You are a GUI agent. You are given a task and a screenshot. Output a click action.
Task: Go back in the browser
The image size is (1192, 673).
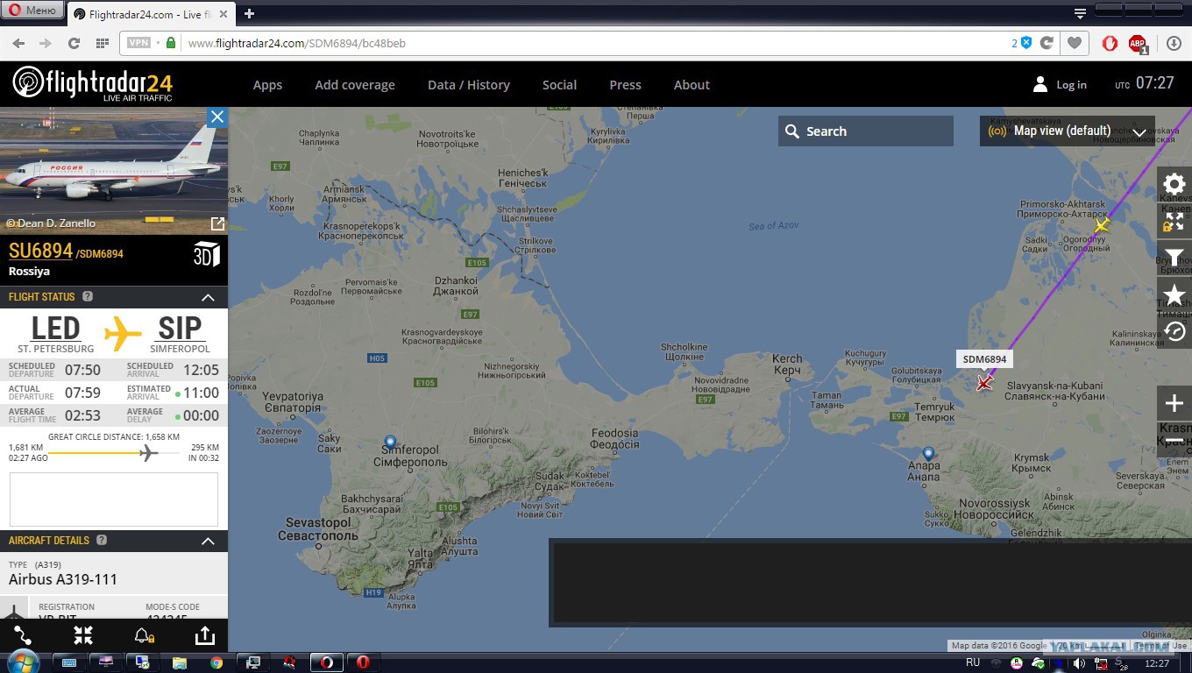18,43
